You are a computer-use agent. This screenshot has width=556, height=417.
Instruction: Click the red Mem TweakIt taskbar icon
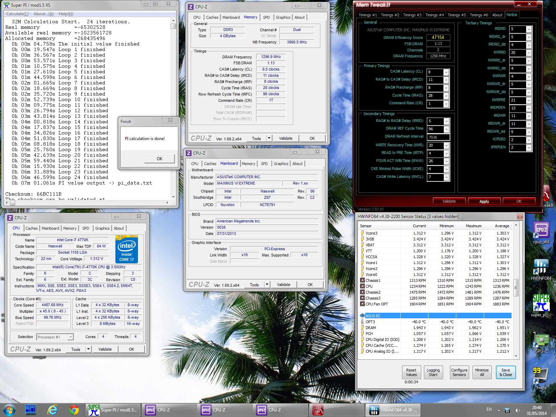318,410
